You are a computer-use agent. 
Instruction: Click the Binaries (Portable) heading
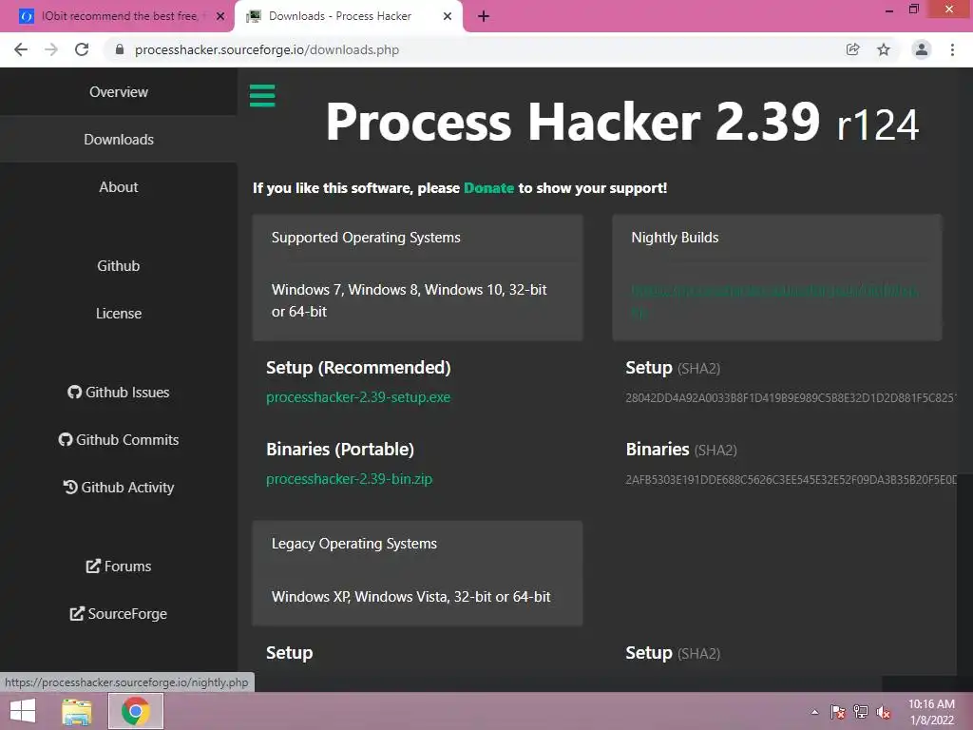[340, 450]
